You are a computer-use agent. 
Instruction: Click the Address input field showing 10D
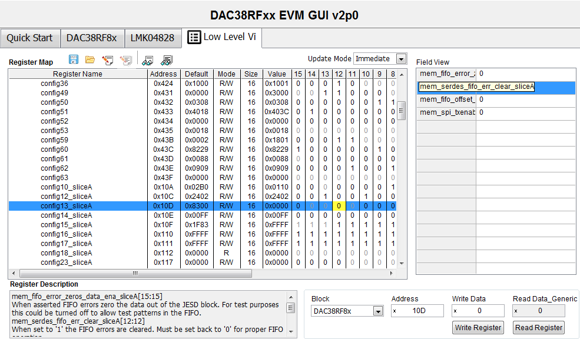coord(417,311)
